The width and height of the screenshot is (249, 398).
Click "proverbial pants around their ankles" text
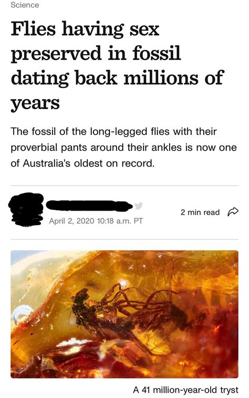[x=96, y=148]
